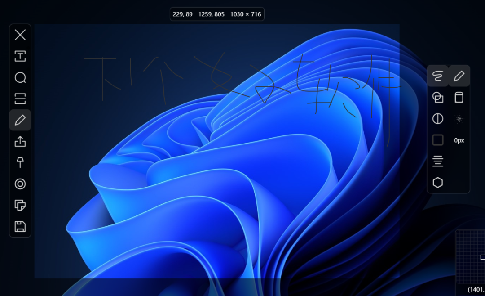Start the long scrolling screenshot tool

[x=20, y=99]
